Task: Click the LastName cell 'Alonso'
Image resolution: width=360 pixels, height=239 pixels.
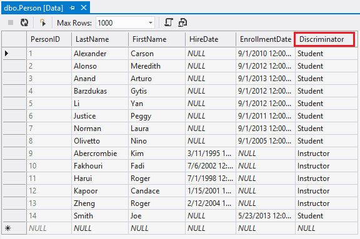Action: pos(100,66)
